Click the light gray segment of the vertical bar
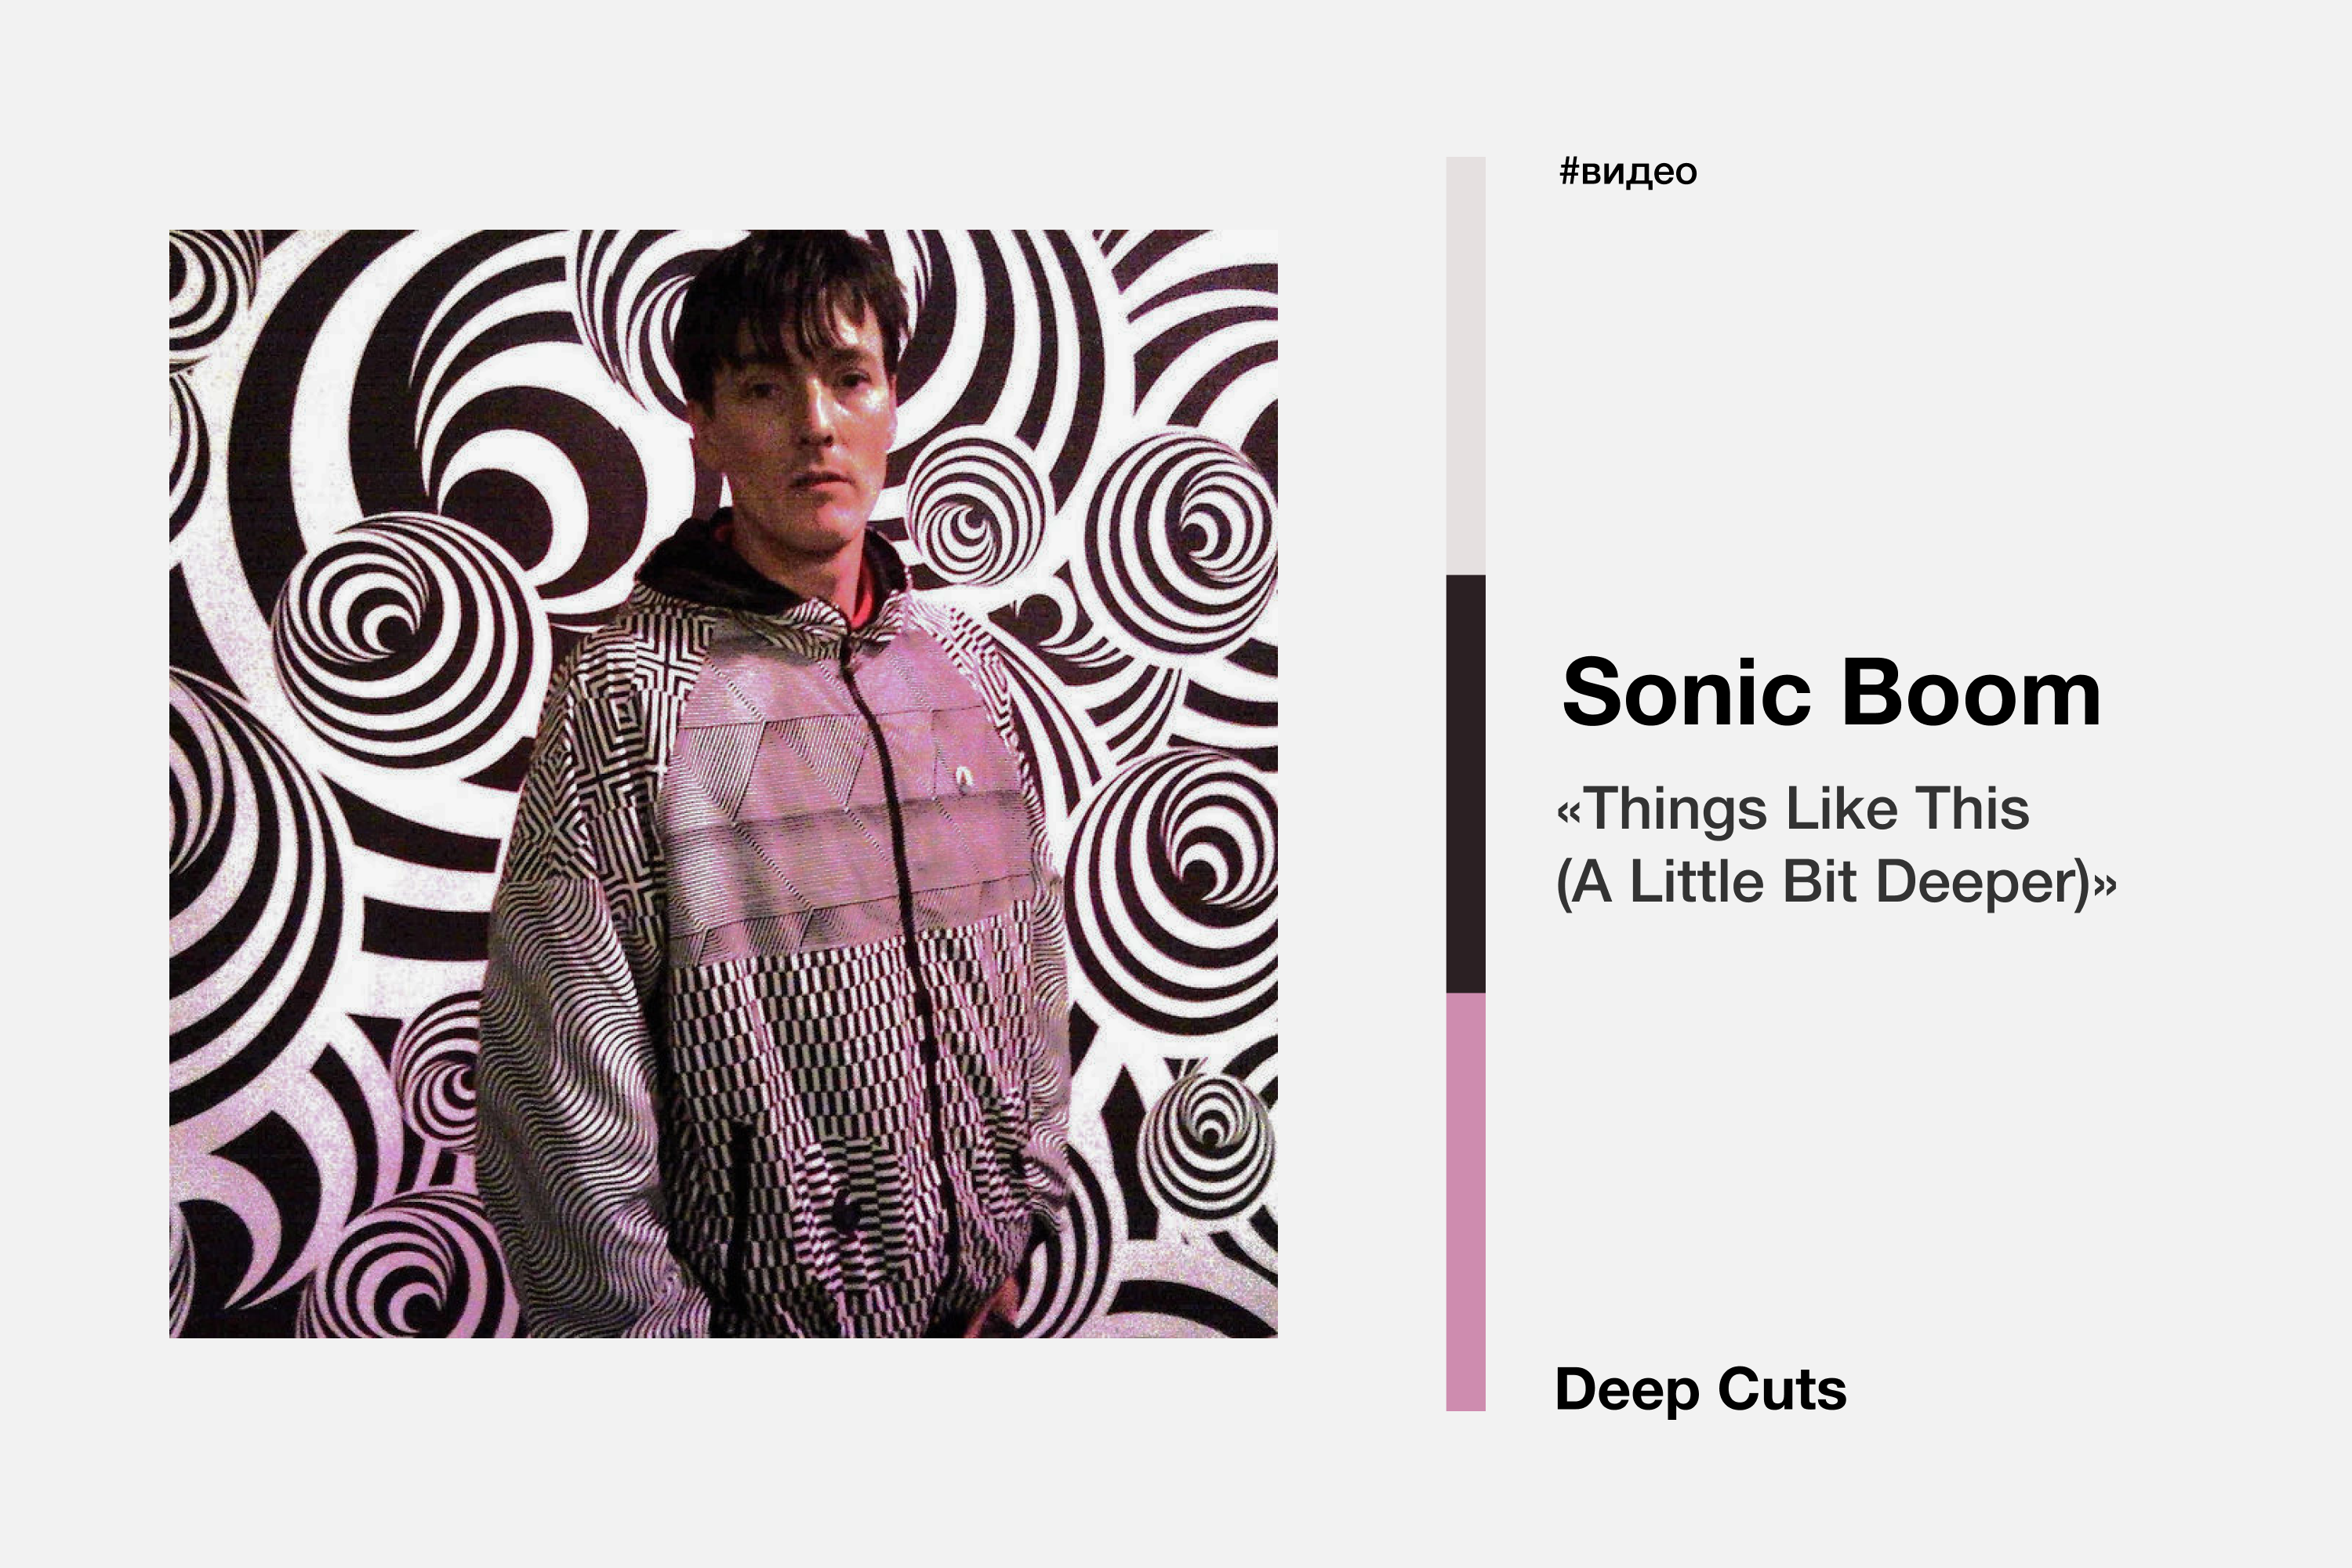The image size is (2352, 1568). [1465, 365]
